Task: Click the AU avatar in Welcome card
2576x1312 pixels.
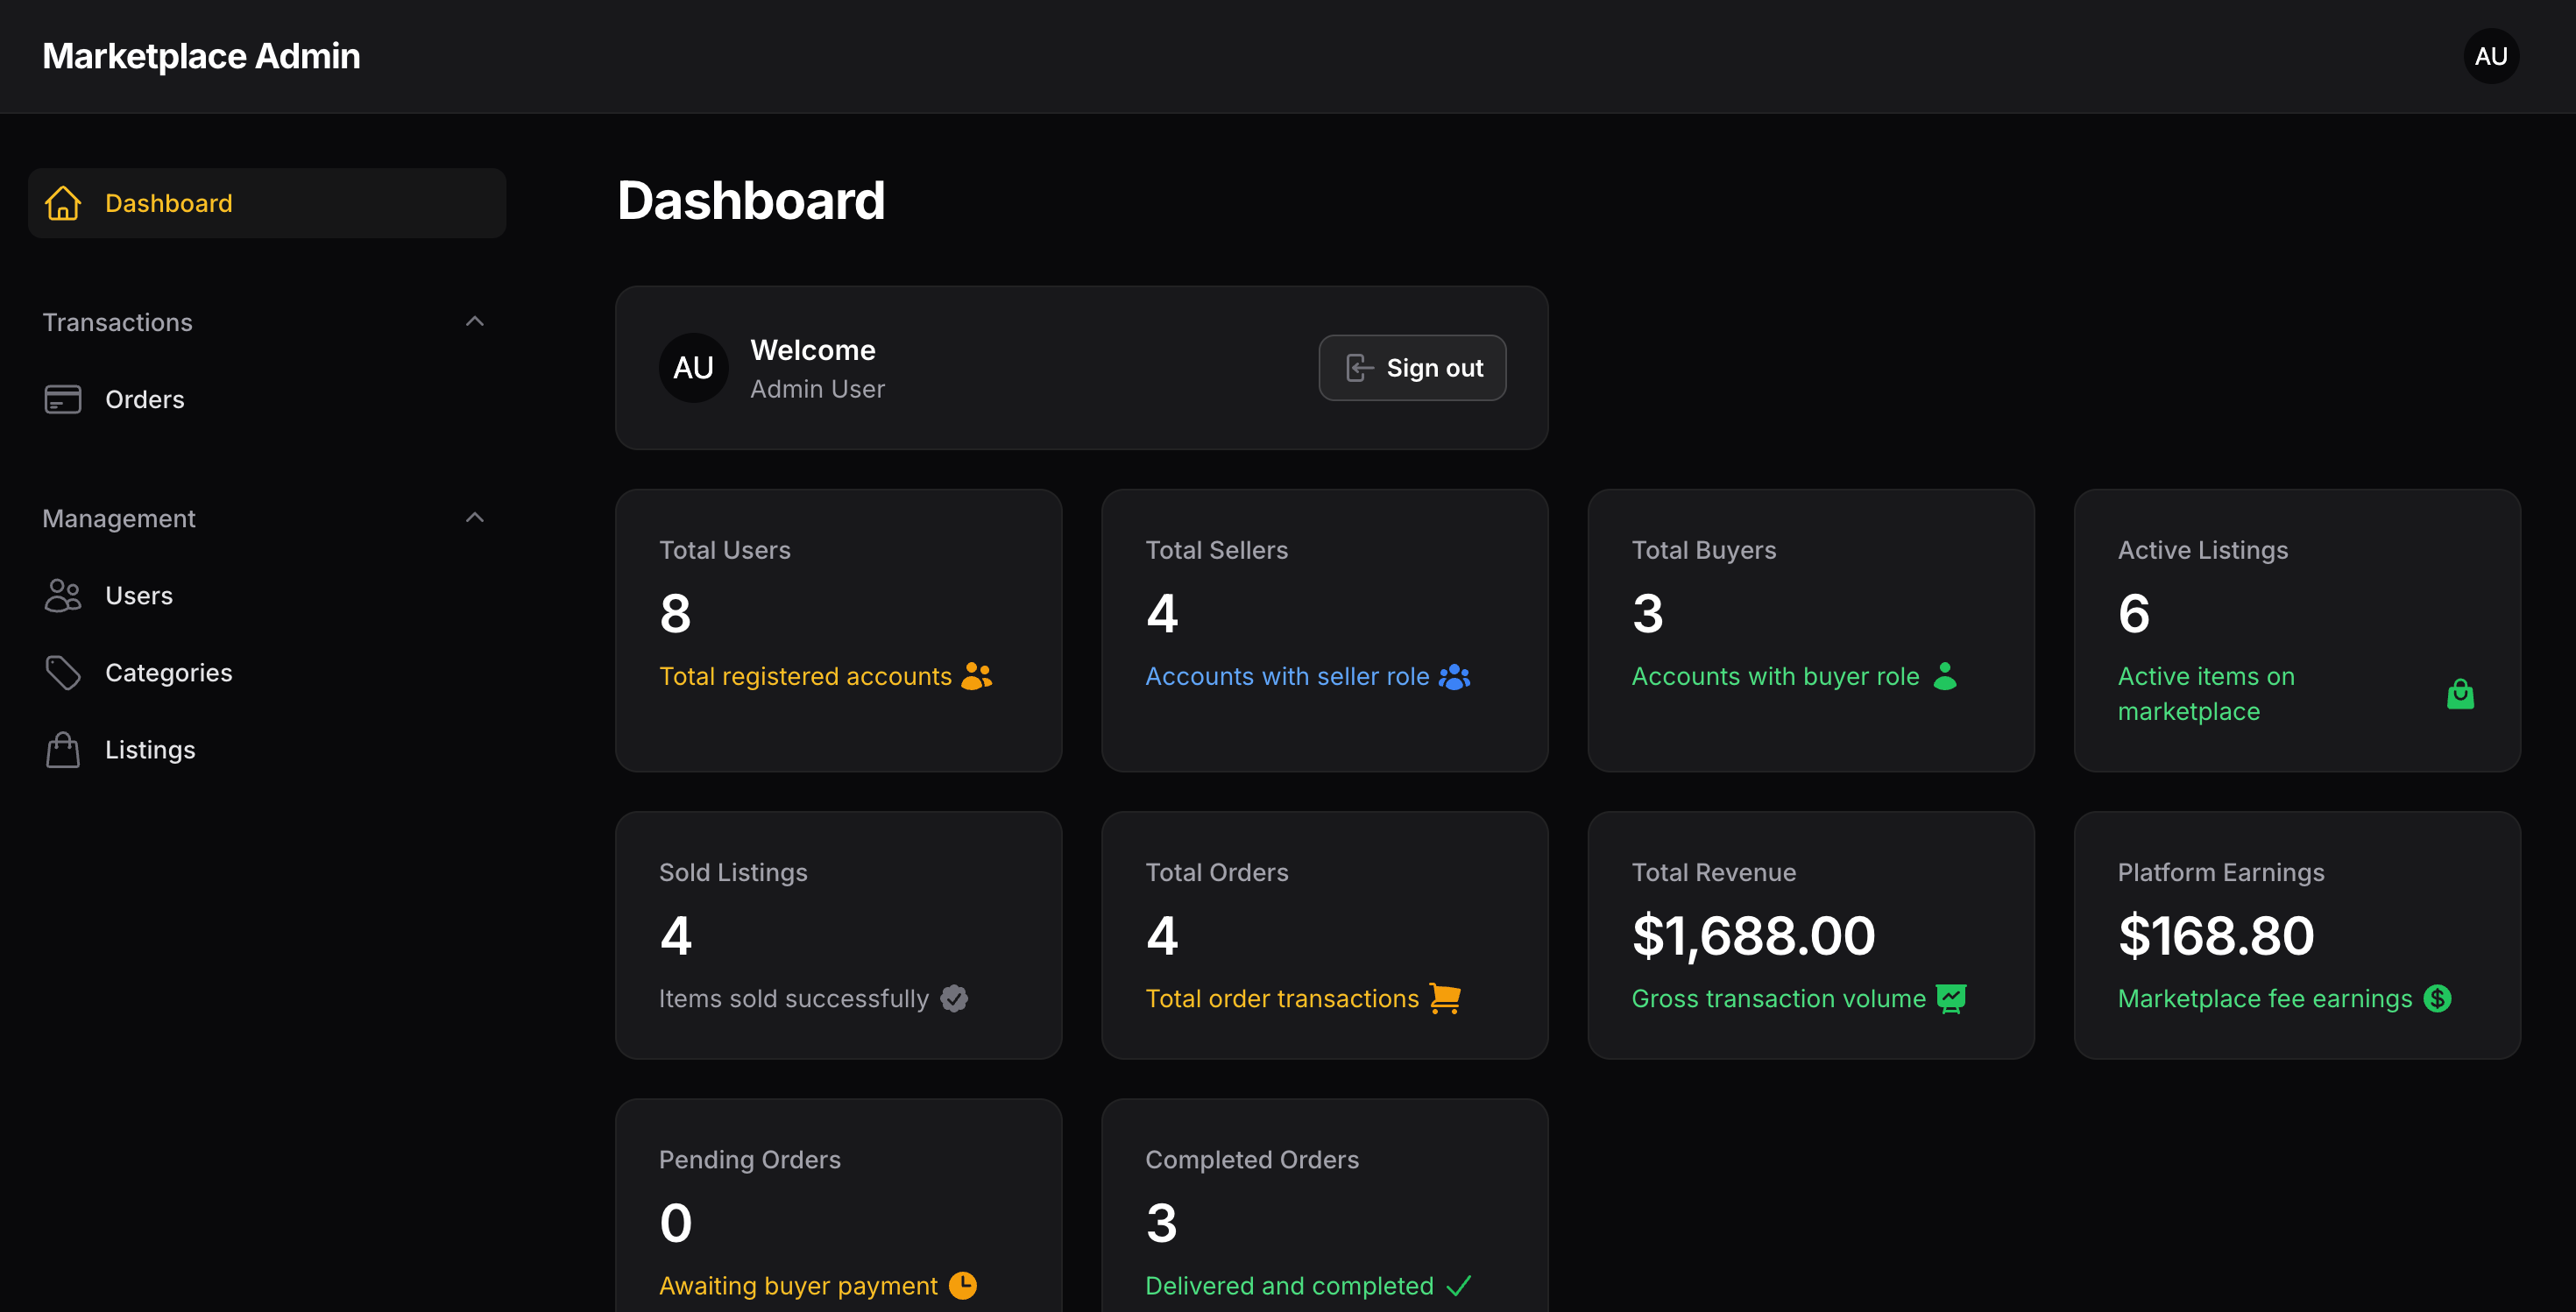Action: coord(693,368)
